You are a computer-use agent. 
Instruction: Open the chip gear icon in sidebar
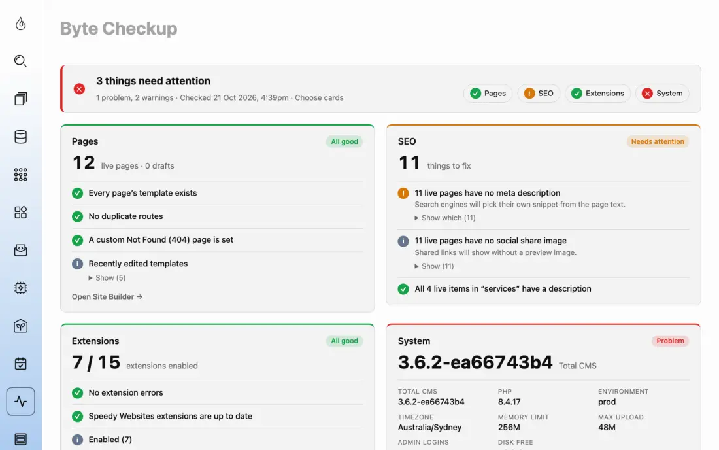[x=21, y=288]
